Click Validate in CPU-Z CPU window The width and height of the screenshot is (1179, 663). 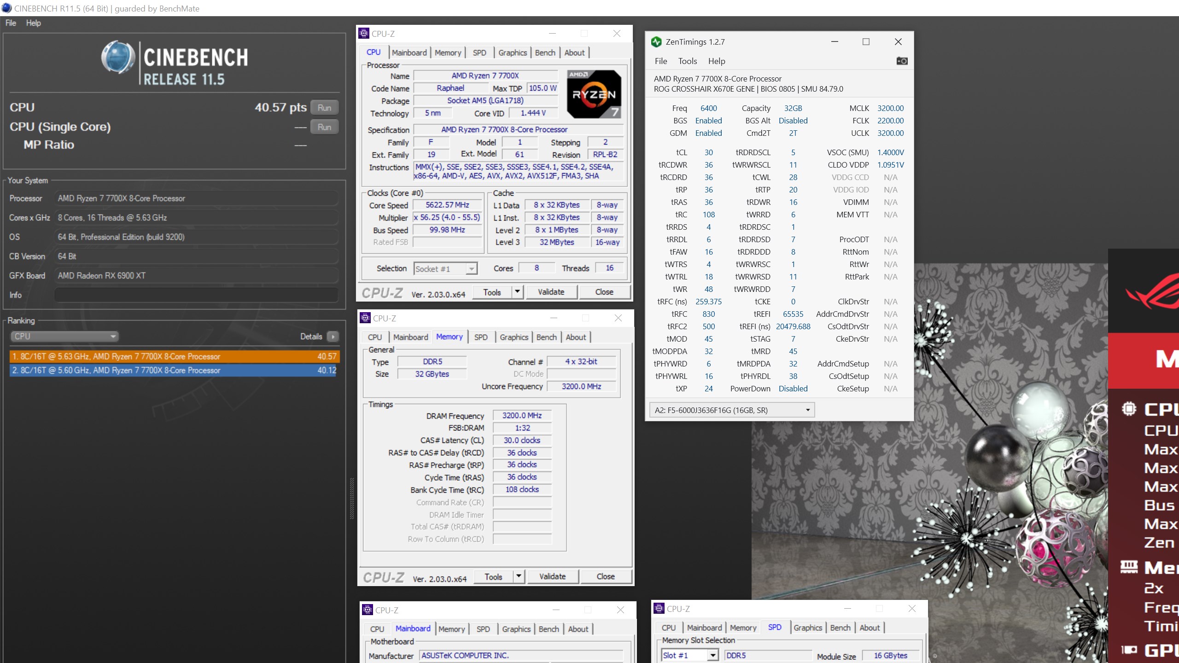(x=551, y=292)
